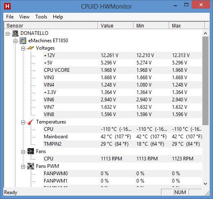Click the 12.313 V max value

tap(181, 55)
